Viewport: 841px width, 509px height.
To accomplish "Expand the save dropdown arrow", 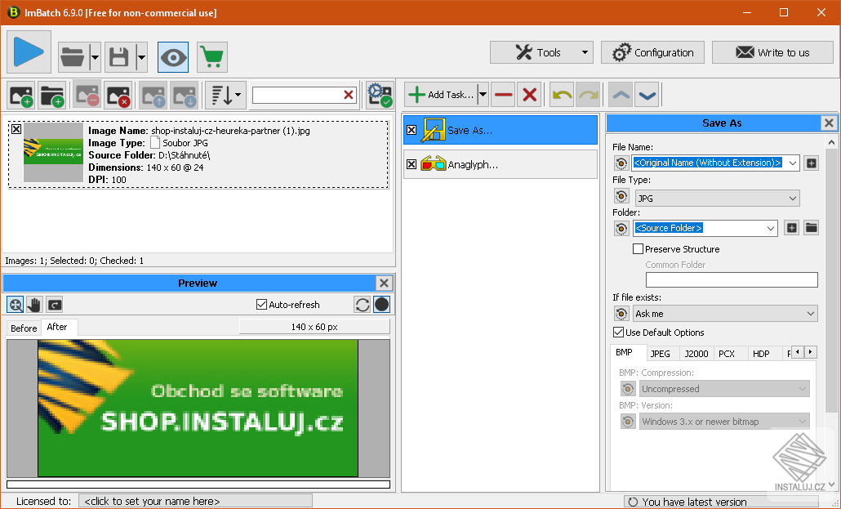I will pyautogui.click(x=141, y=56).
